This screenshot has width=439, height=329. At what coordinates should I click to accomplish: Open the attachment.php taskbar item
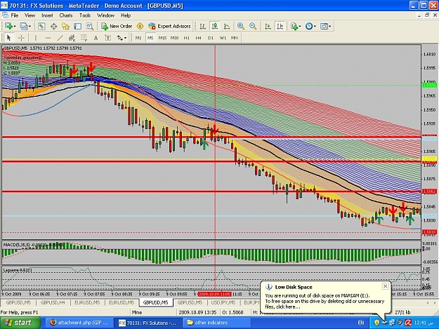click(x=79, y=323)
